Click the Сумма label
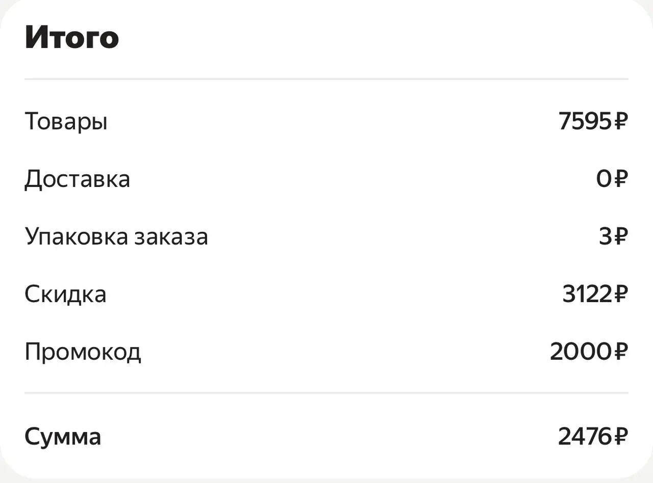The height and width of the screenshot is (483, 653). click(x=63, y=437)
